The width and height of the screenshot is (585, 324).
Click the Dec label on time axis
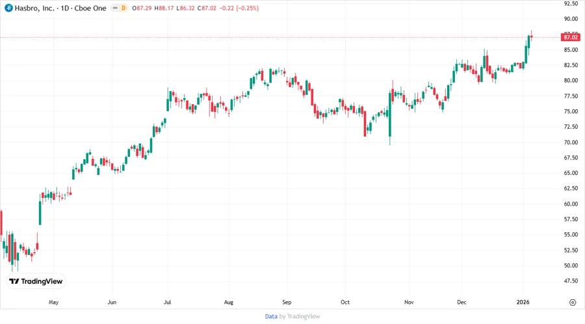462,302
